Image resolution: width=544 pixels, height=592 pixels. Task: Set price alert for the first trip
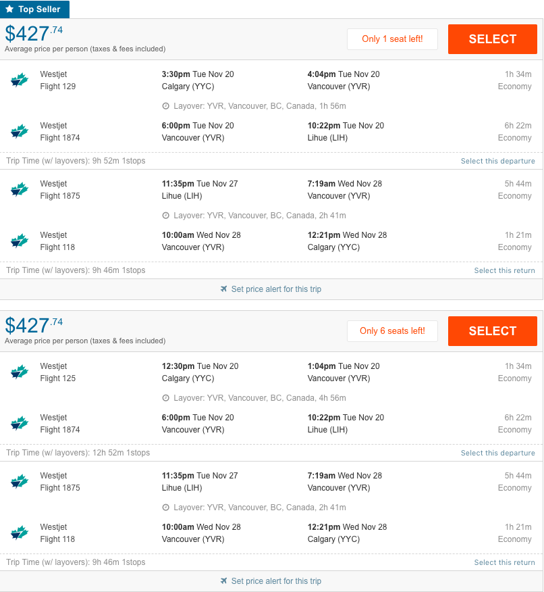pyautogui.click(x=276, y=289)
